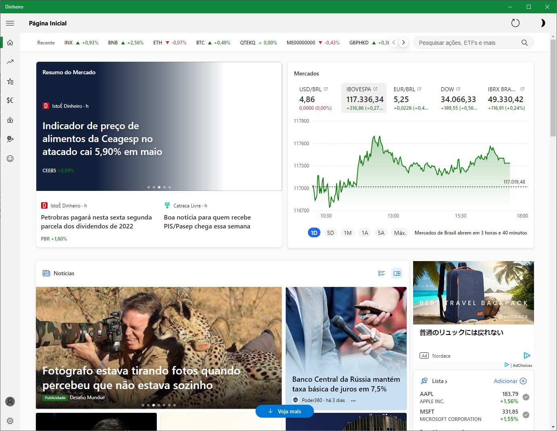Open the Markets trend chart sidebar icon
The image size is (557, 431).
coord(10,62)
